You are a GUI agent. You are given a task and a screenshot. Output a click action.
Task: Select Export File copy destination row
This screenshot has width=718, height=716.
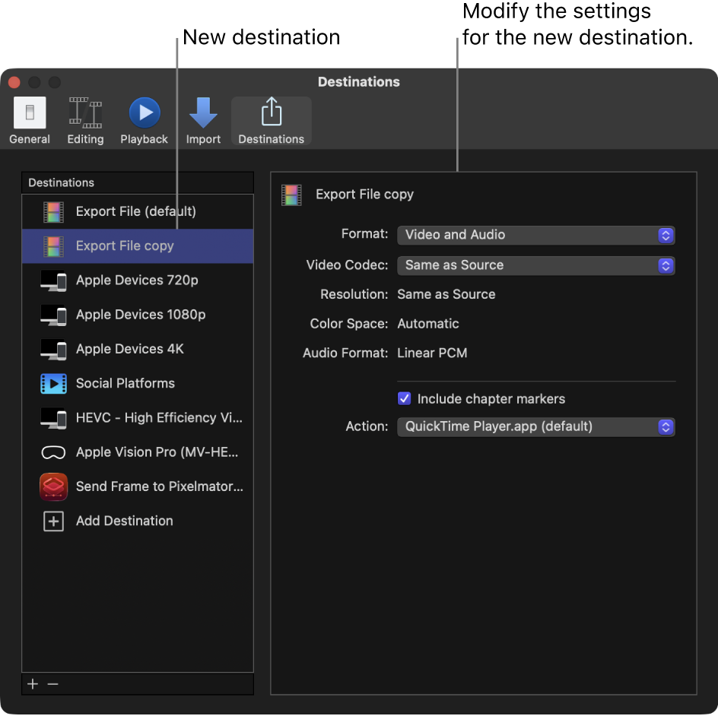coord(138,246)
